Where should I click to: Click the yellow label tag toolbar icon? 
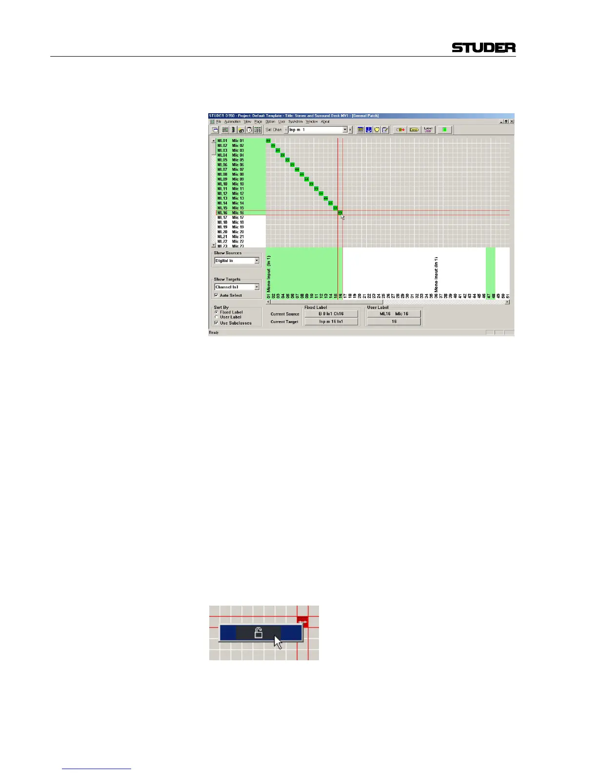pos(414,130)
